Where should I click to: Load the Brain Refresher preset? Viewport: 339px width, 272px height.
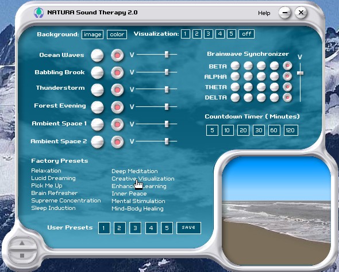(54, 193)
